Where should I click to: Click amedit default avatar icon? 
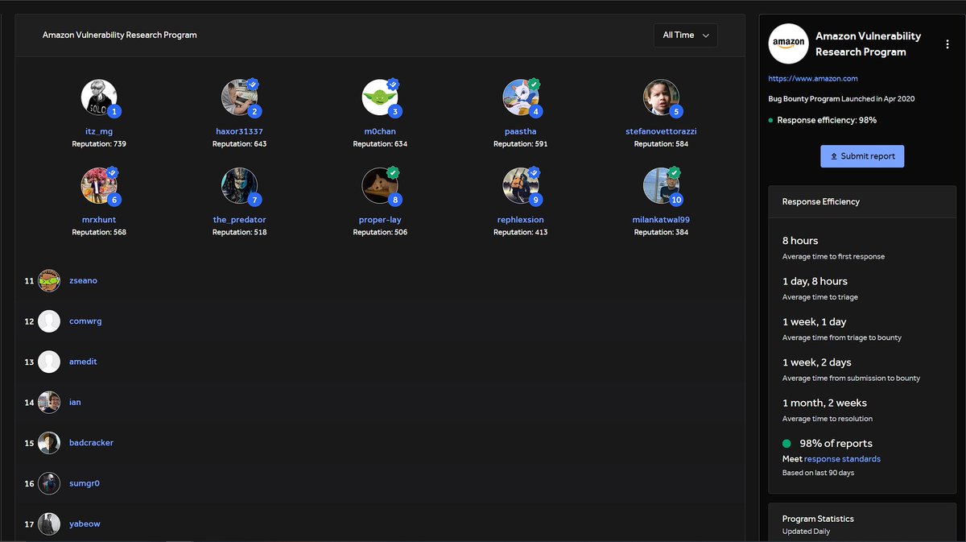coord(49,362)
